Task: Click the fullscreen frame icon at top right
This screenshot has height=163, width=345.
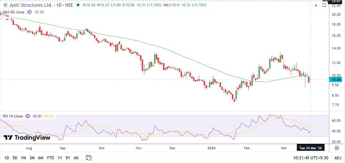Action: (324, 5)
